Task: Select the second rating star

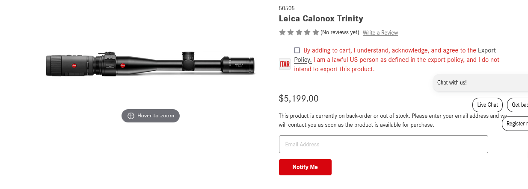Action: (x=291, y=32)
